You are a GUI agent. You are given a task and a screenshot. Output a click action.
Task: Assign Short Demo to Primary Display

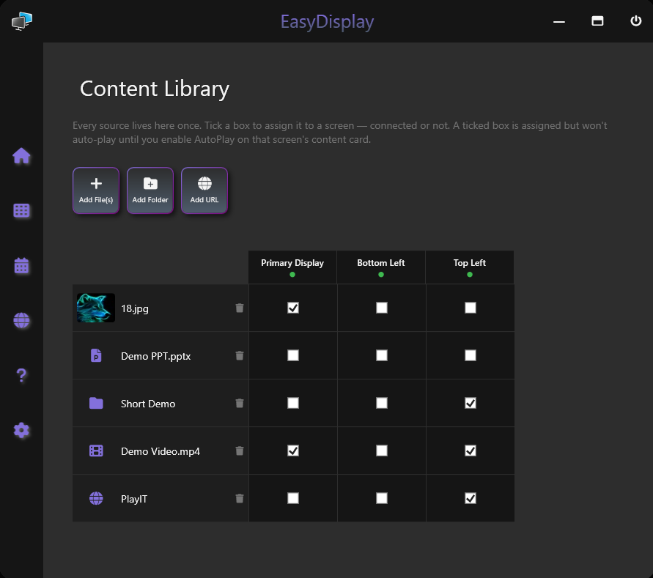(293, 403)
